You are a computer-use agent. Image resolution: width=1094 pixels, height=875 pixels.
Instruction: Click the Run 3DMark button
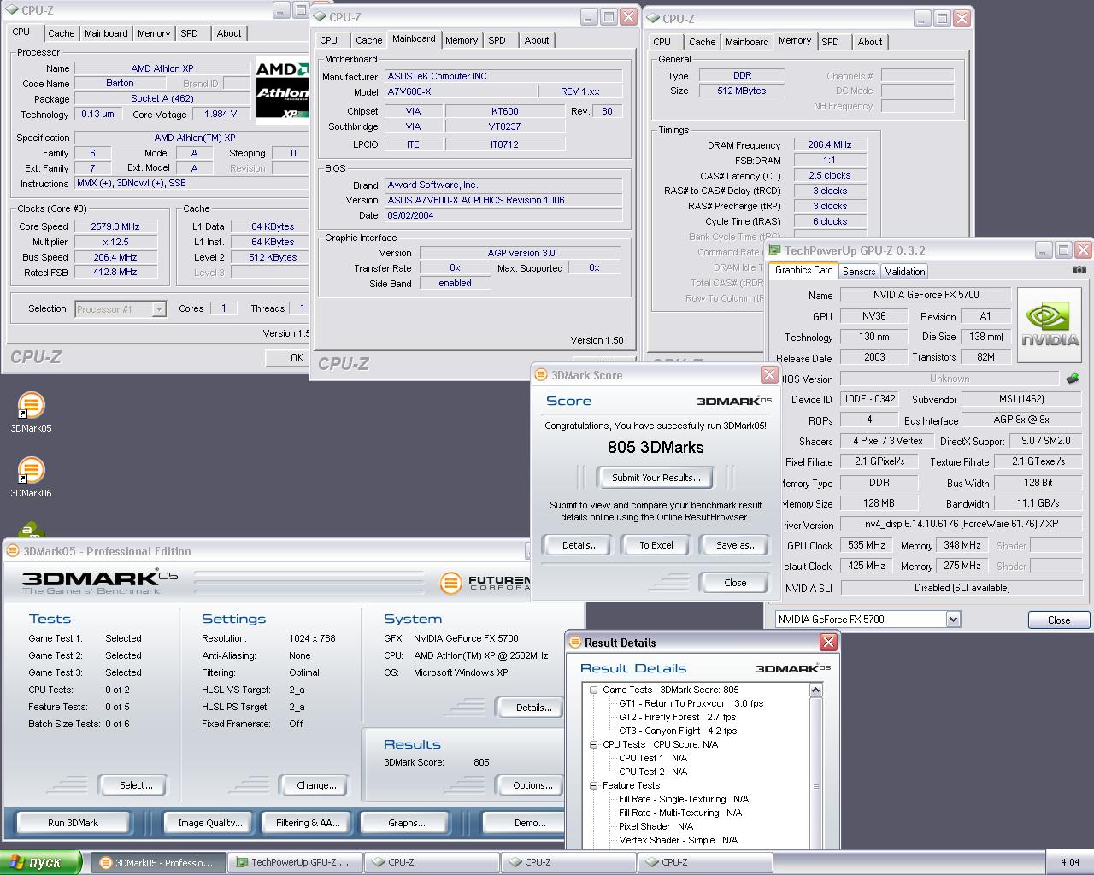[x=73, y=823]
